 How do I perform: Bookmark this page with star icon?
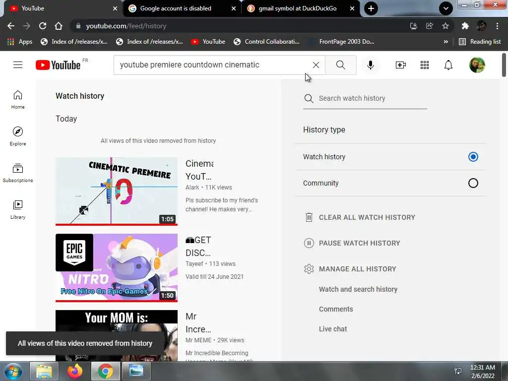click(445, 26)
